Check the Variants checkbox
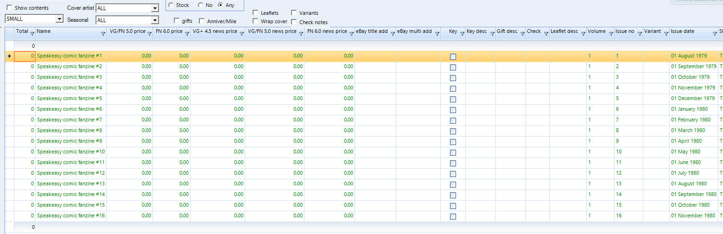 (294, 13)
